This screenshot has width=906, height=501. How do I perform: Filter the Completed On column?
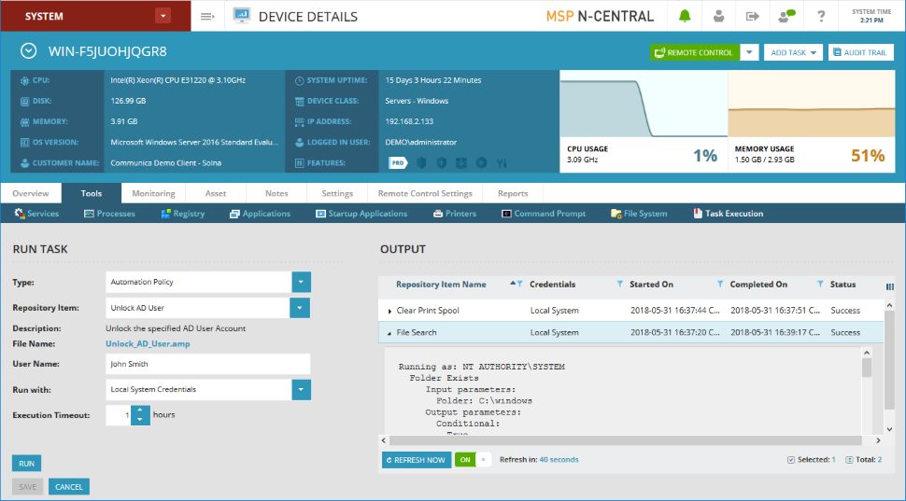[x=820, y=284]
